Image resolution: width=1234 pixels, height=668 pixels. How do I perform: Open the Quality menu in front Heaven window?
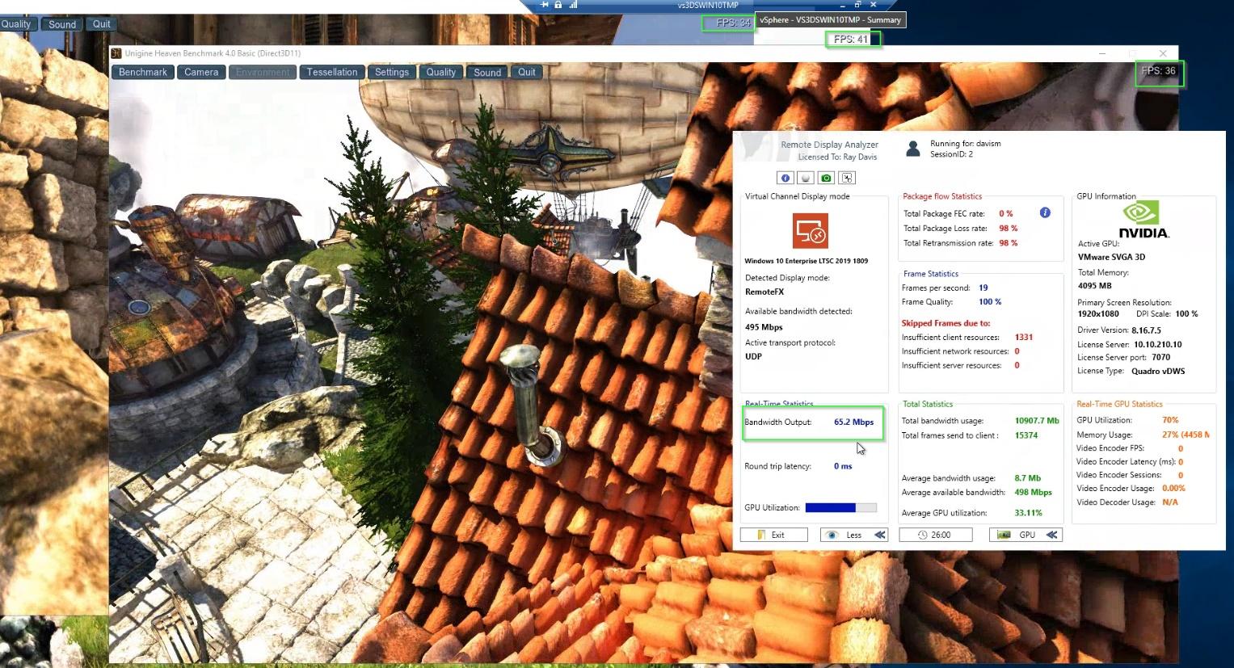tap(441, 72)
